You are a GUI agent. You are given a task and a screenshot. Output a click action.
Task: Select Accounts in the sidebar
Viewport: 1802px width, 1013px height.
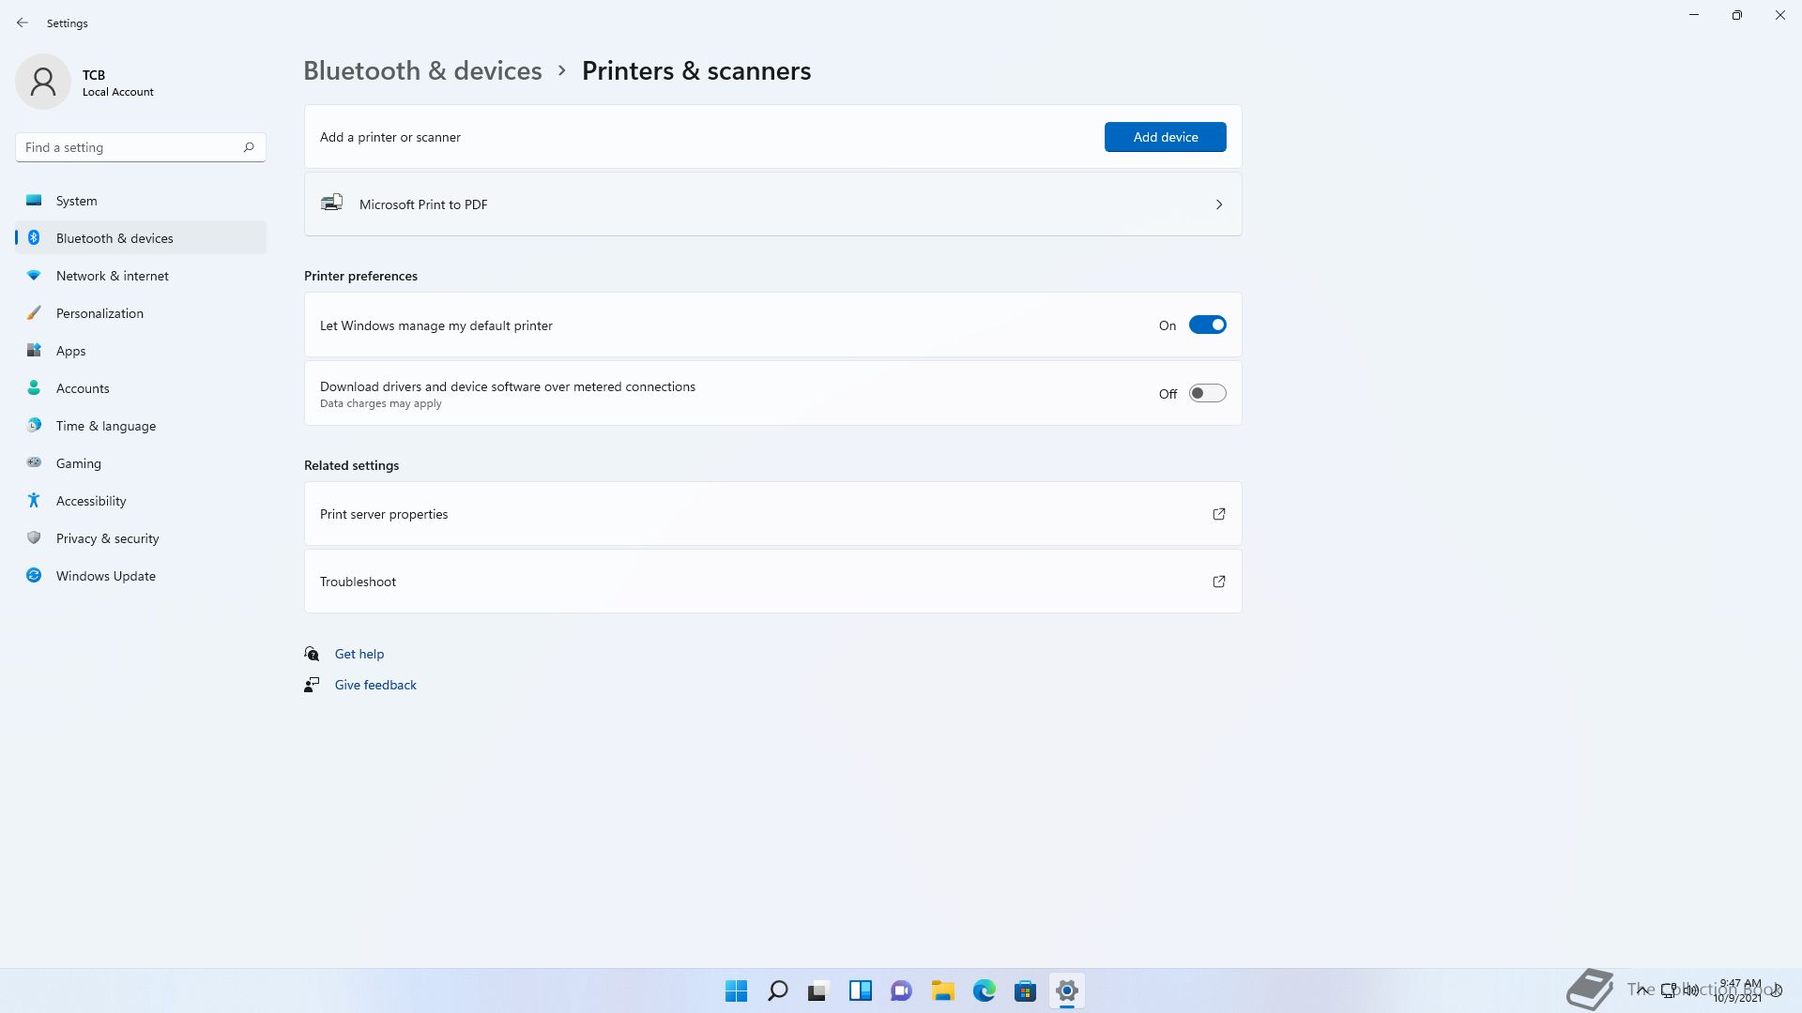pyautogui.click(x=141, y=388)
